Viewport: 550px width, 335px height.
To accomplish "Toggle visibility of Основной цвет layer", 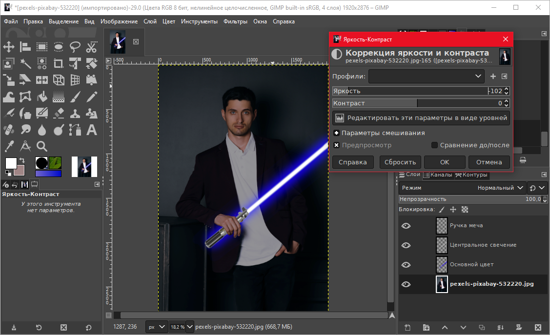I will point(406,265).
